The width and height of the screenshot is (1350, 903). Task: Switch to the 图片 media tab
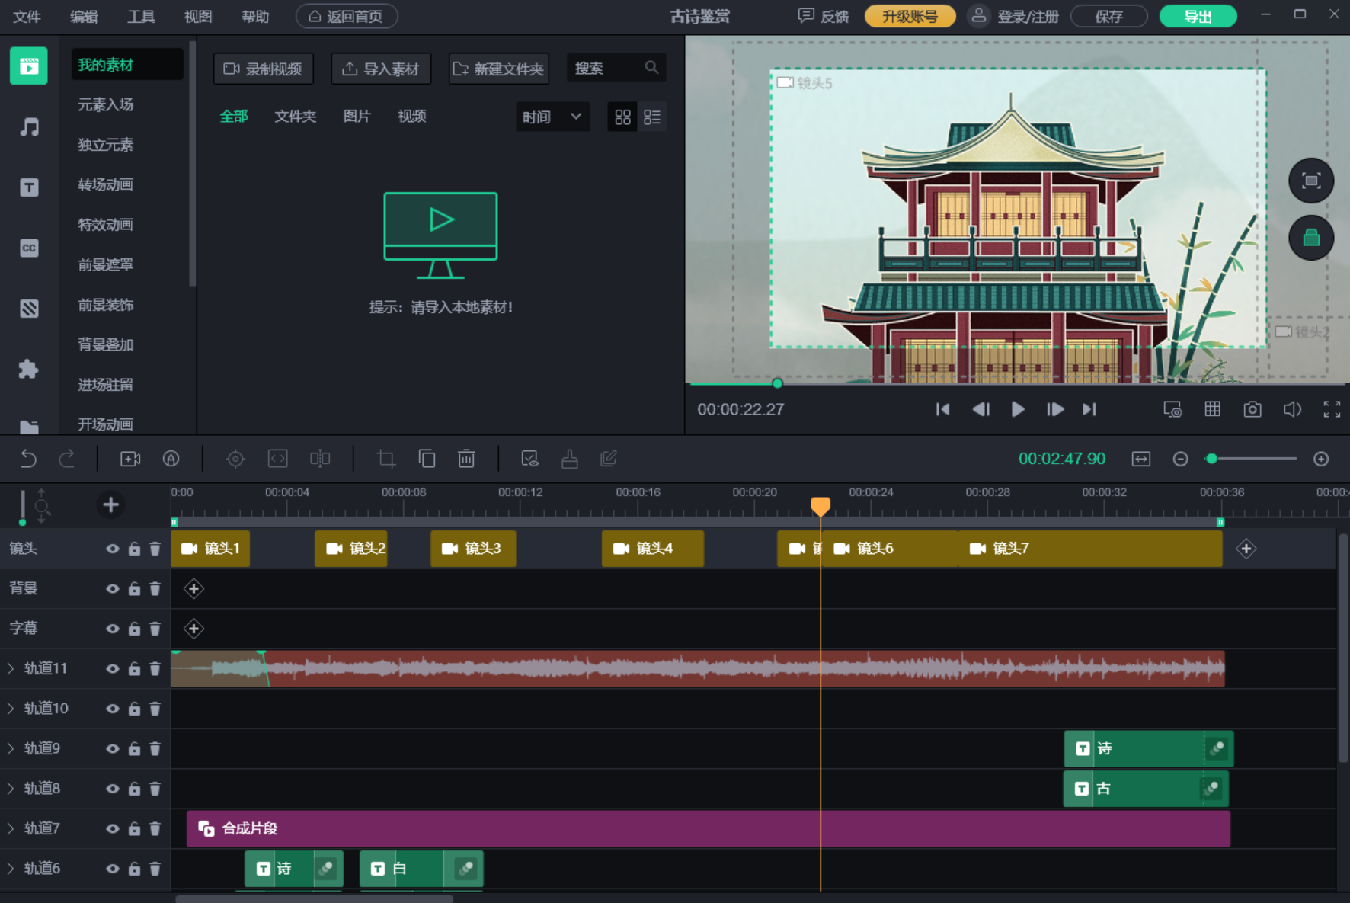tap(357, 116)
